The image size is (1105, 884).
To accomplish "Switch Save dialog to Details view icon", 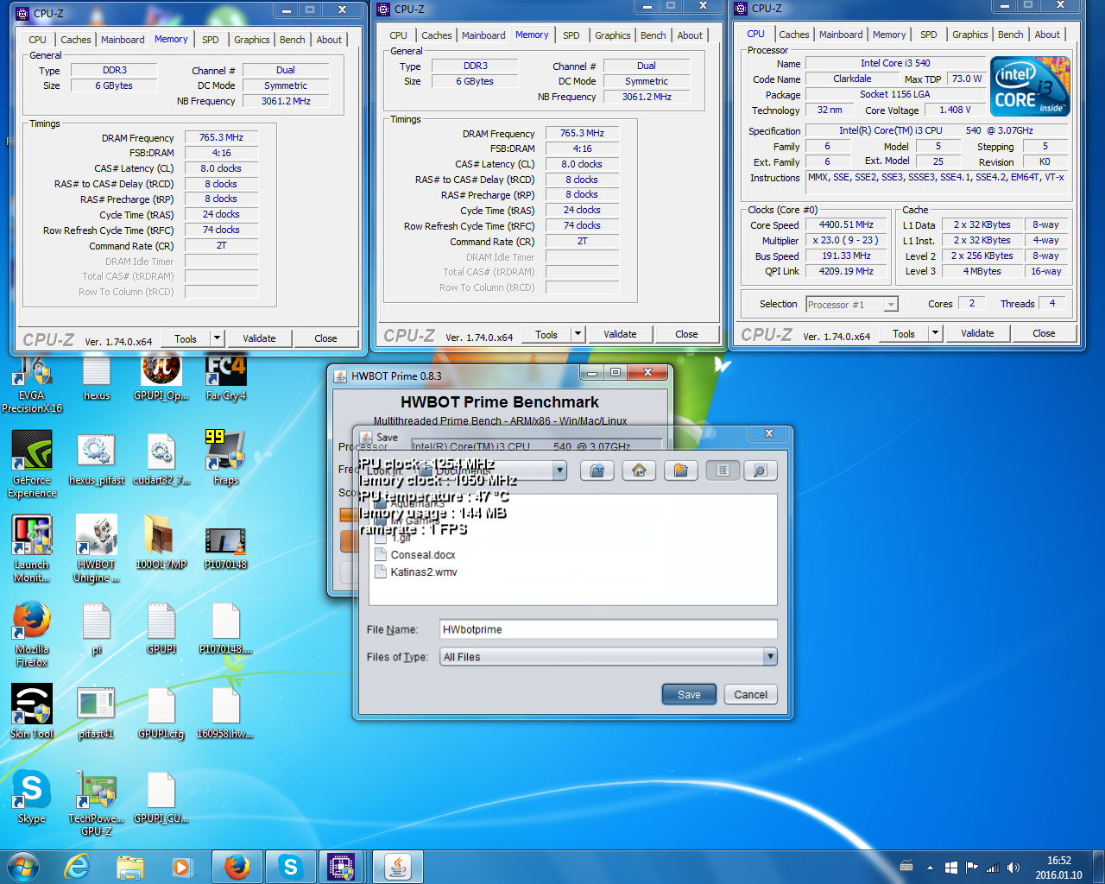I will pyautogui.click(x=761, y=470).
